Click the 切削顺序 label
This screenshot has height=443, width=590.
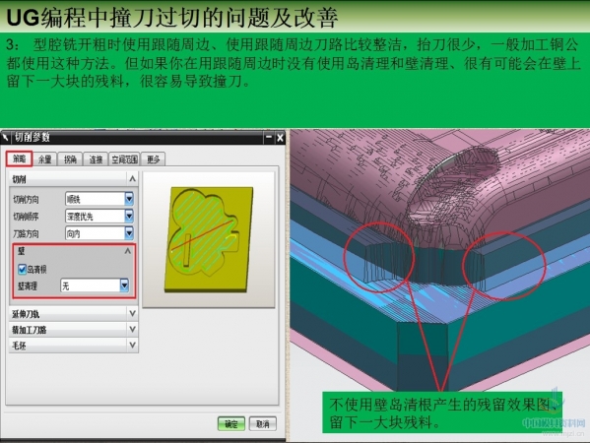(26, 217)
